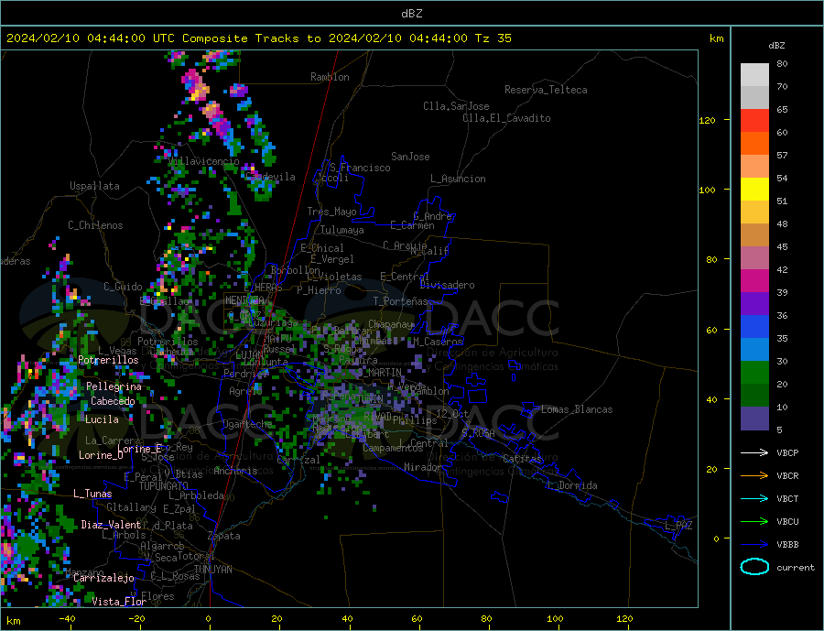Click the Vista_Flor map label
The image size is (824, 631).
point(119,602)
